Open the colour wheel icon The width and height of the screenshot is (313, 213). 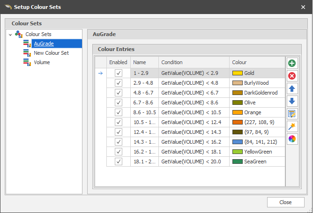(292, 139)
